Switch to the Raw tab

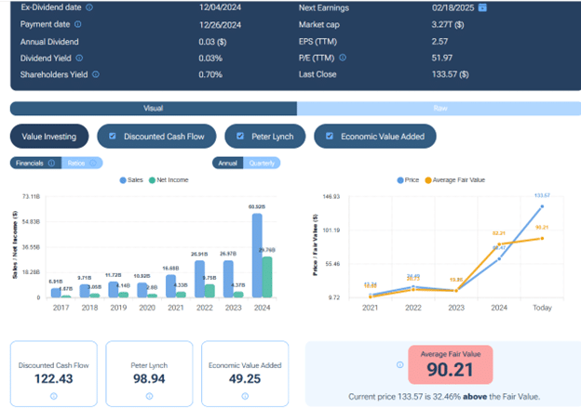point(440,108)
